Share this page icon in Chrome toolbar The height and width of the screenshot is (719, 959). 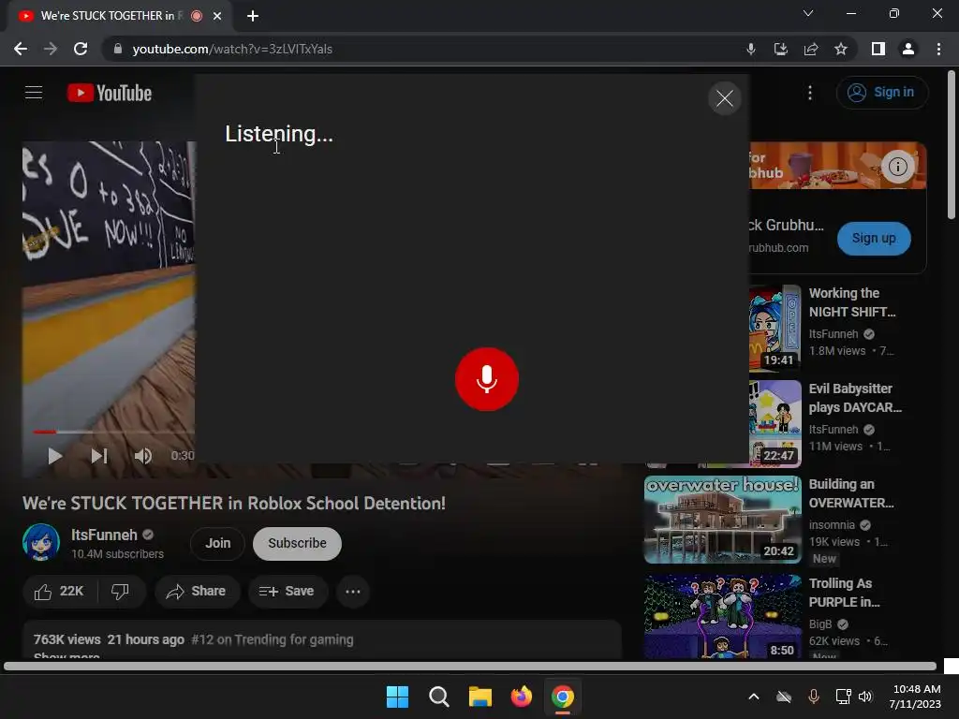[811, 49]
